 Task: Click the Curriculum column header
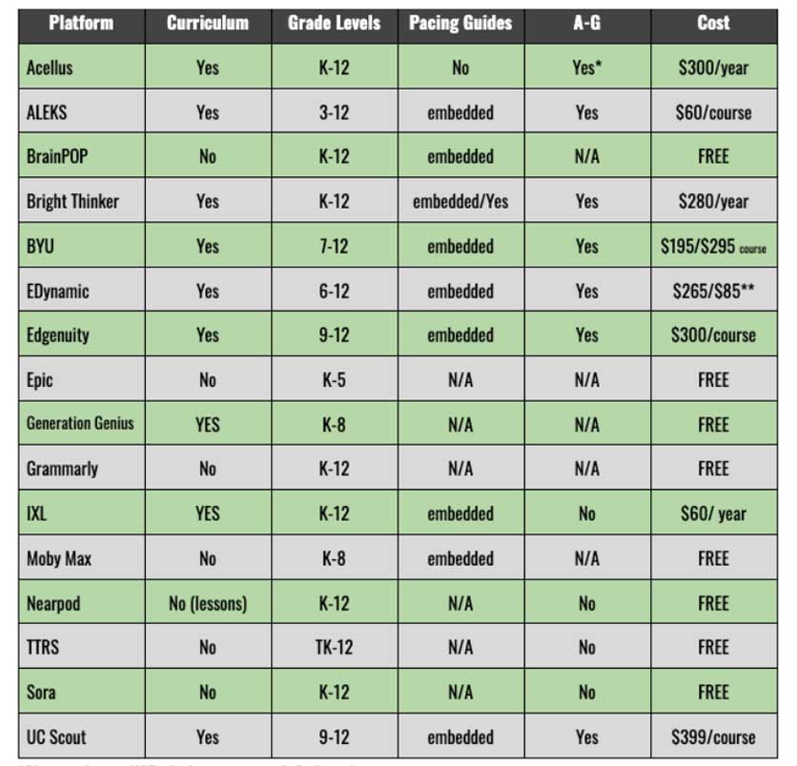[207, 22]
